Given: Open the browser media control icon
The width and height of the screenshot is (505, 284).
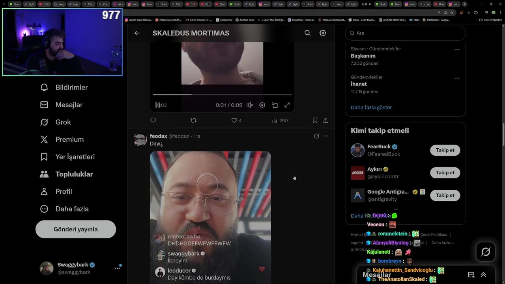Looking at the screenshot, I should 487,12.
